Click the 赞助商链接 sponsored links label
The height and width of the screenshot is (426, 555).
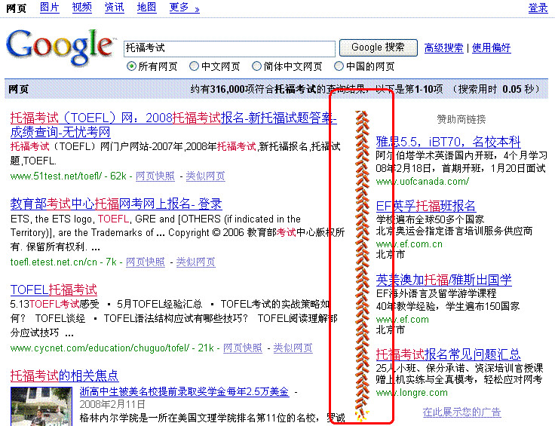click(461, 120)
